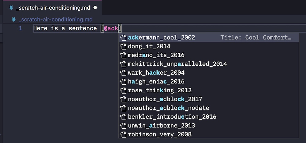
Task: Click the file icon beside medrano_its_2016
Action: [123, 55]
